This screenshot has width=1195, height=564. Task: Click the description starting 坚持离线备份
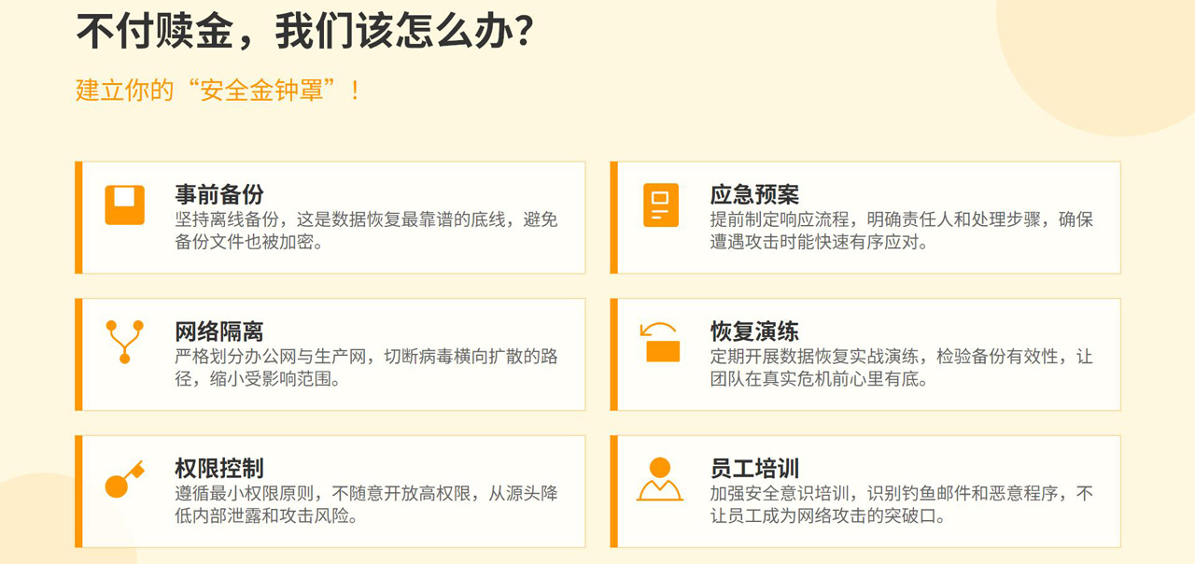click(367, 231)
